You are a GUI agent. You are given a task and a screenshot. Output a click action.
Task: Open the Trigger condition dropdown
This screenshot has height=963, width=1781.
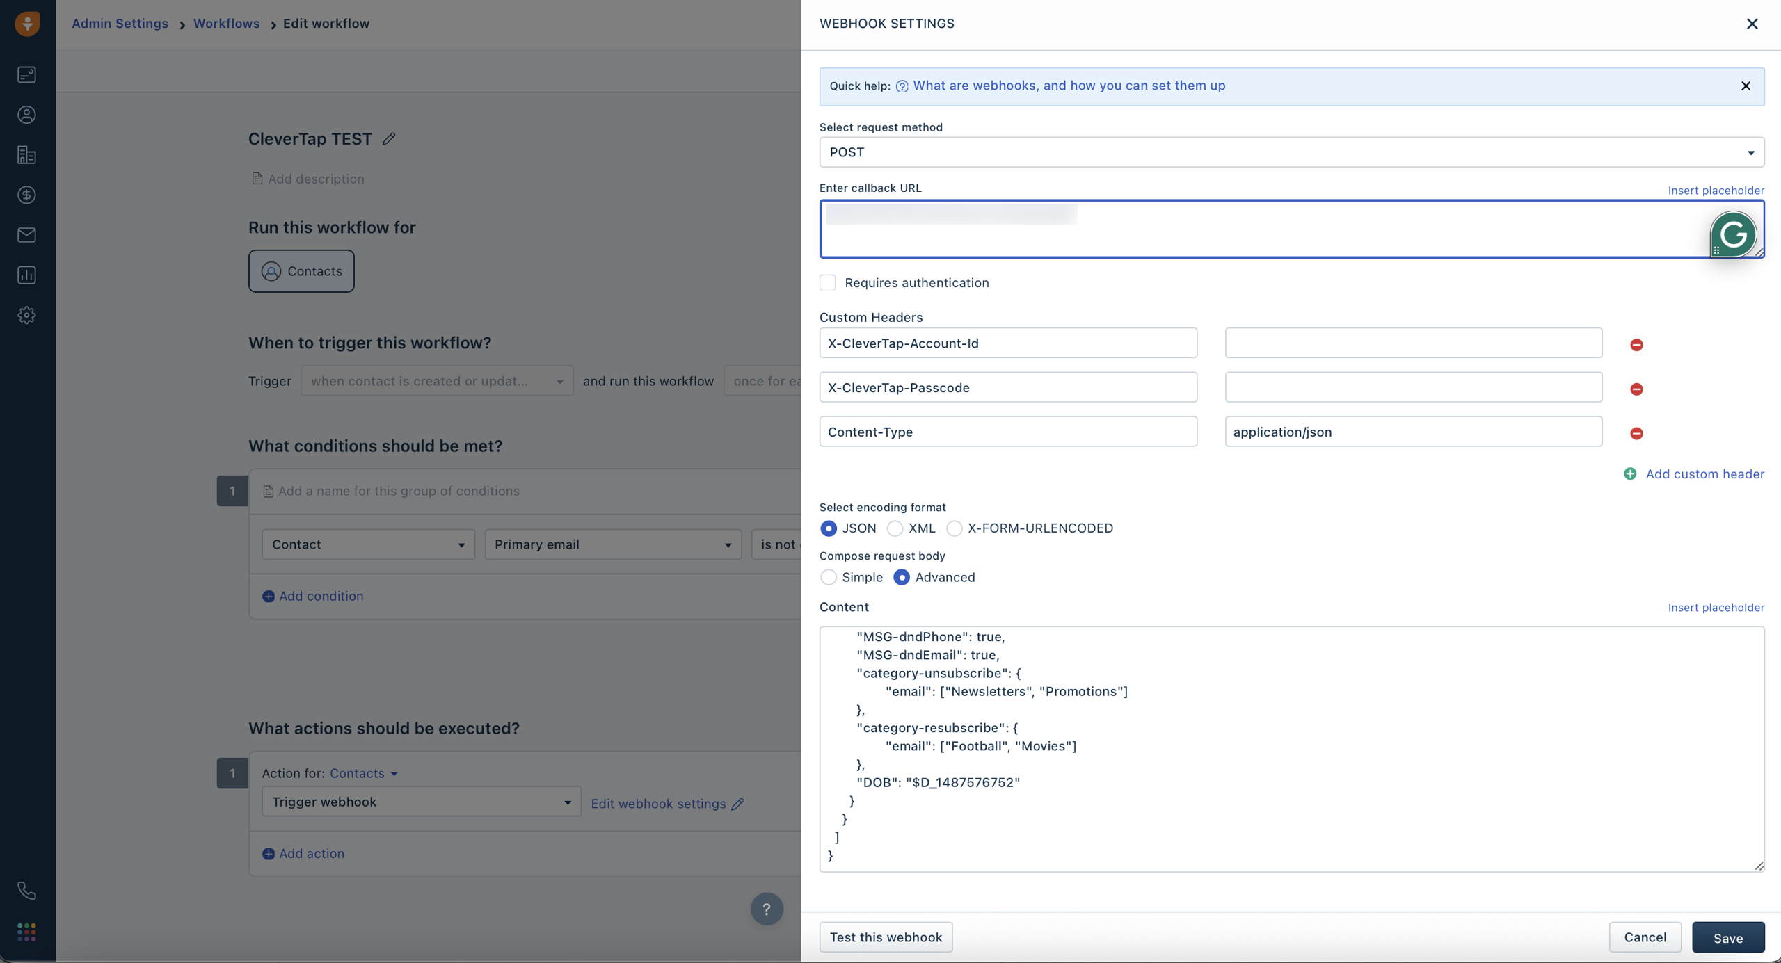437,381
